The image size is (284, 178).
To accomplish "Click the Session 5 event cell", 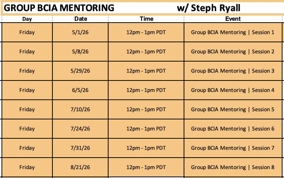I will tap(233, 109).
